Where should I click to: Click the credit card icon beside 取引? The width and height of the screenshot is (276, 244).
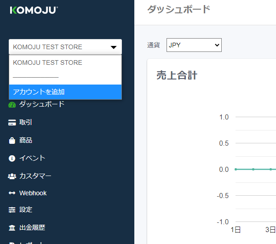12,123
